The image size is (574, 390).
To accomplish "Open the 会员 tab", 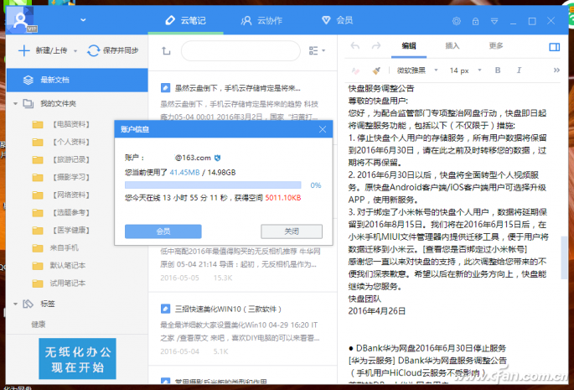I will [x=337, y=20].
